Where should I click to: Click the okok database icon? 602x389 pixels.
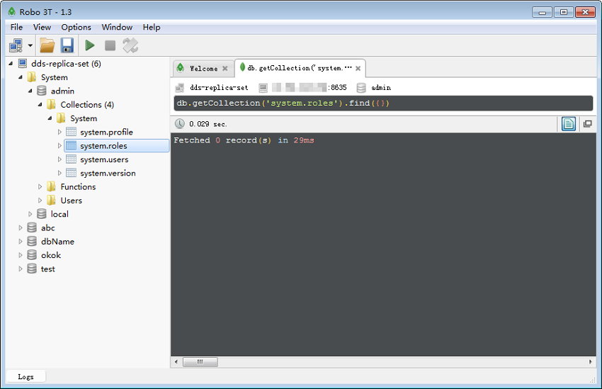[32, 255]
